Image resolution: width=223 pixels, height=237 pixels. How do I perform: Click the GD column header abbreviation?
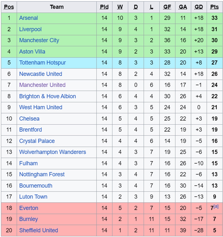click(199, 7)
